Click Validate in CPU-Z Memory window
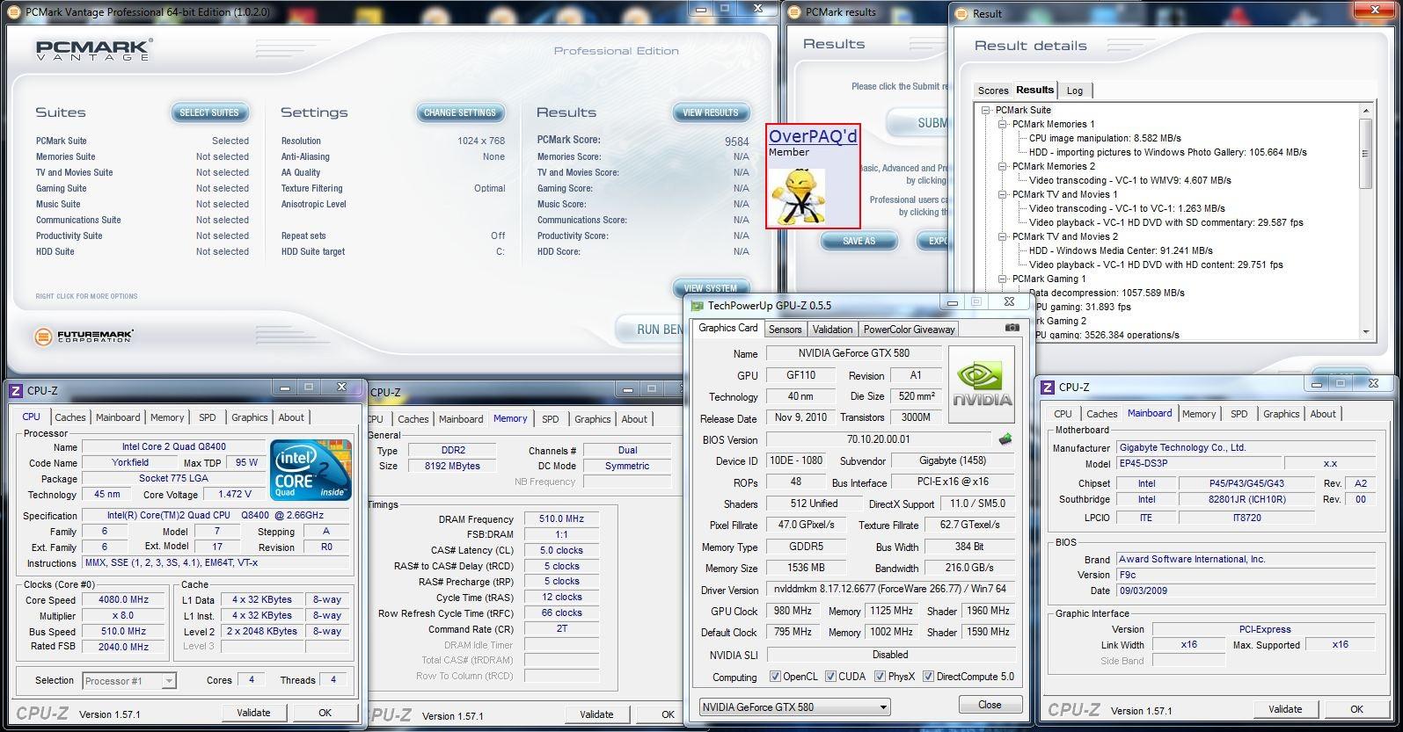Viewport: 1403px width, 732px height. click(x=596, y=714)
